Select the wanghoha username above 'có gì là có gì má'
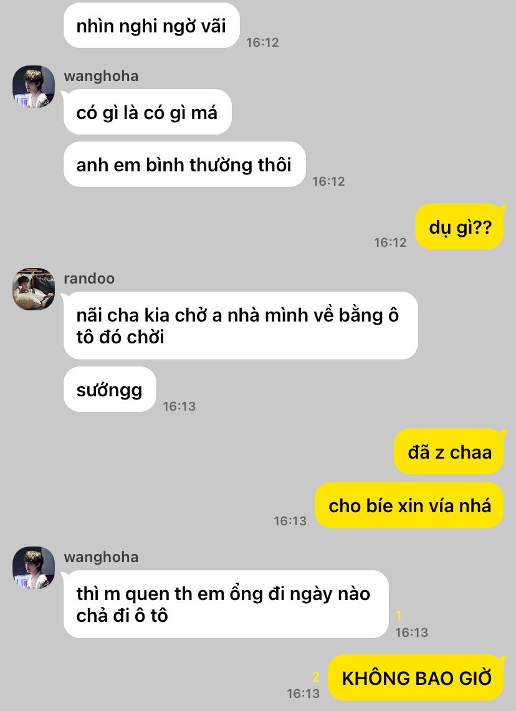Screen dimensions: 516x711 [x=101, y=76]
